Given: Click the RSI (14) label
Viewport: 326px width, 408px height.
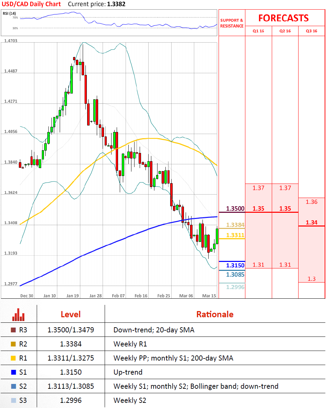Looking at the screenshot, I should [9, 13].
